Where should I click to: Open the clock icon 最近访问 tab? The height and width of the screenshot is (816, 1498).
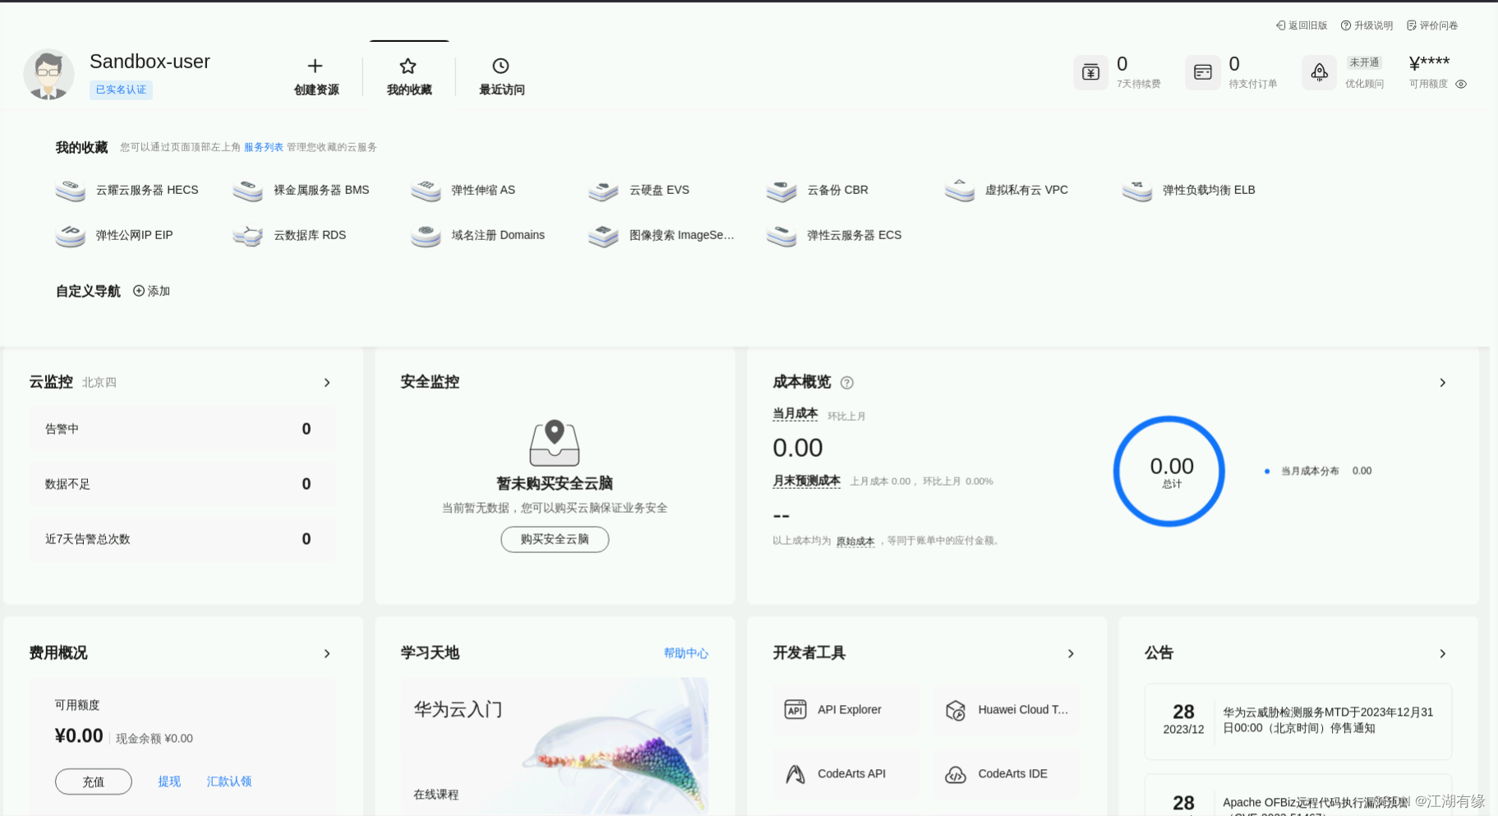(x=500, y=66)
